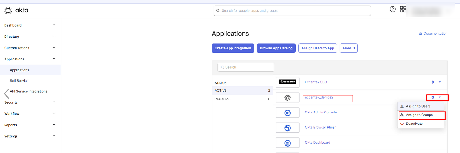Open the Okta Admin Console link
Screen dimensions: 460x153
[x=321, y=112]
